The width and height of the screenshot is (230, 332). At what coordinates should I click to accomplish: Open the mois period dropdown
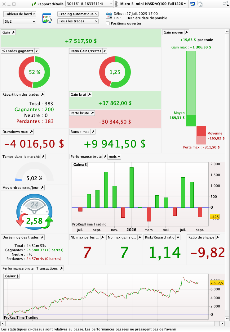tap(114, 157)
